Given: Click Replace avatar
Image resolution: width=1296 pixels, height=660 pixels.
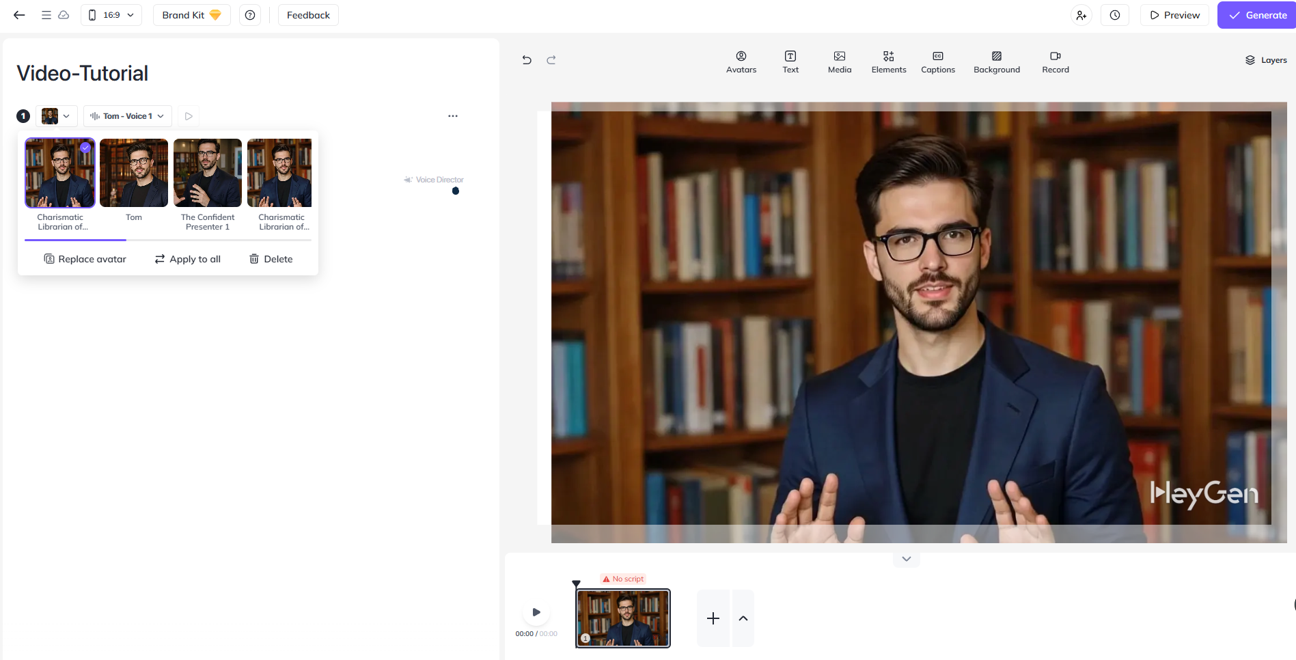Looking at the screenshot, I should pos(85,259).
